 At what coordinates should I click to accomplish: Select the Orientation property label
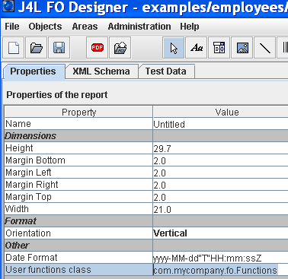point(78,233)
